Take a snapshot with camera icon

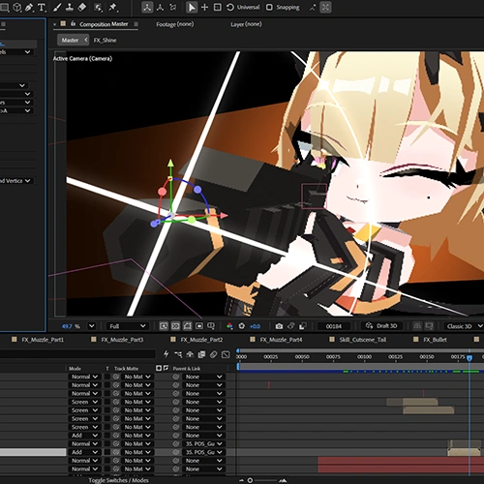[279, 326]
